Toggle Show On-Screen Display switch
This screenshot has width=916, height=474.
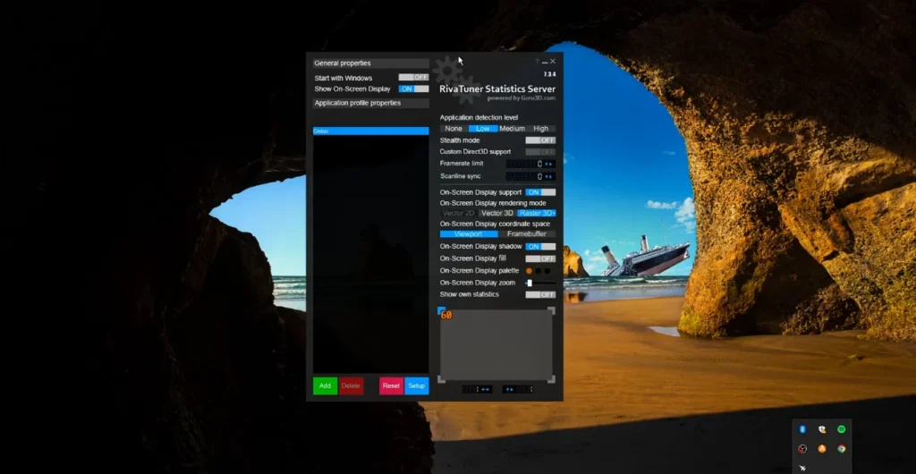(413, 89)
